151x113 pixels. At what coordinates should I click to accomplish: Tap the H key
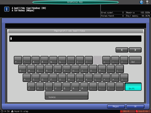point(71,78)
